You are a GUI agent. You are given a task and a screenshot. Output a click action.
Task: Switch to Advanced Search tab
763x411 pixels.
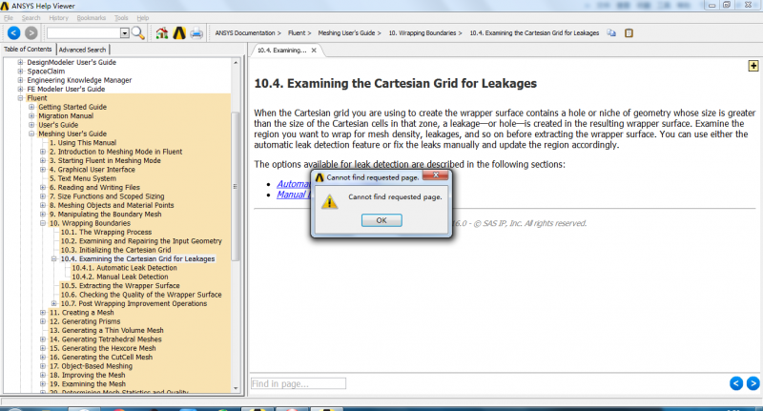pos(82,50)
